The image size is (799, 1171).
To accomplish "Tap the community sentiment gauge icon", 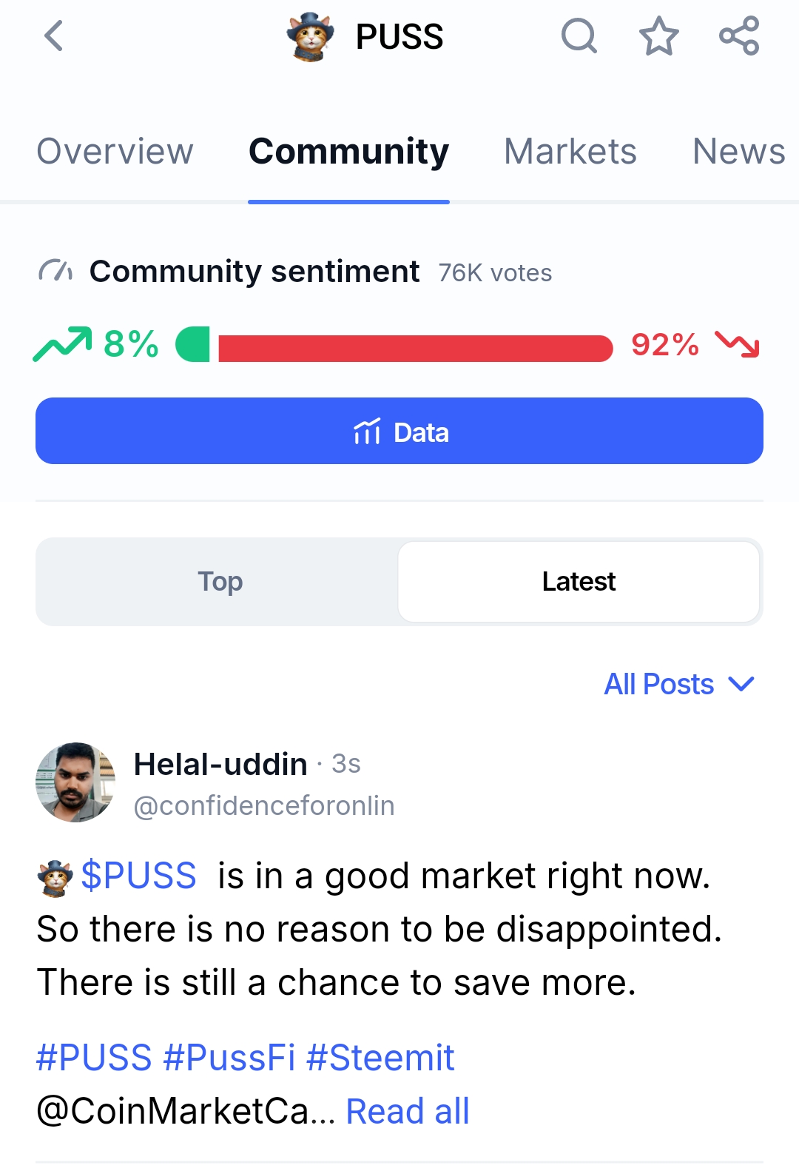I will tap(55, 272).
